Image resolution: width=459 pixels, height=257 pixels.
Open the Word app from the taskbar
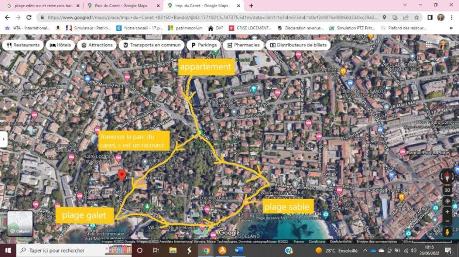239,250
